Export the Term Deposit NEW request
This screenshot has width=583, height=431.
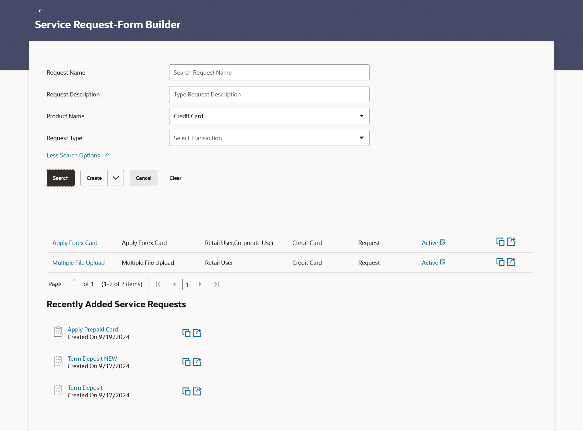click(x=197, y=362)
